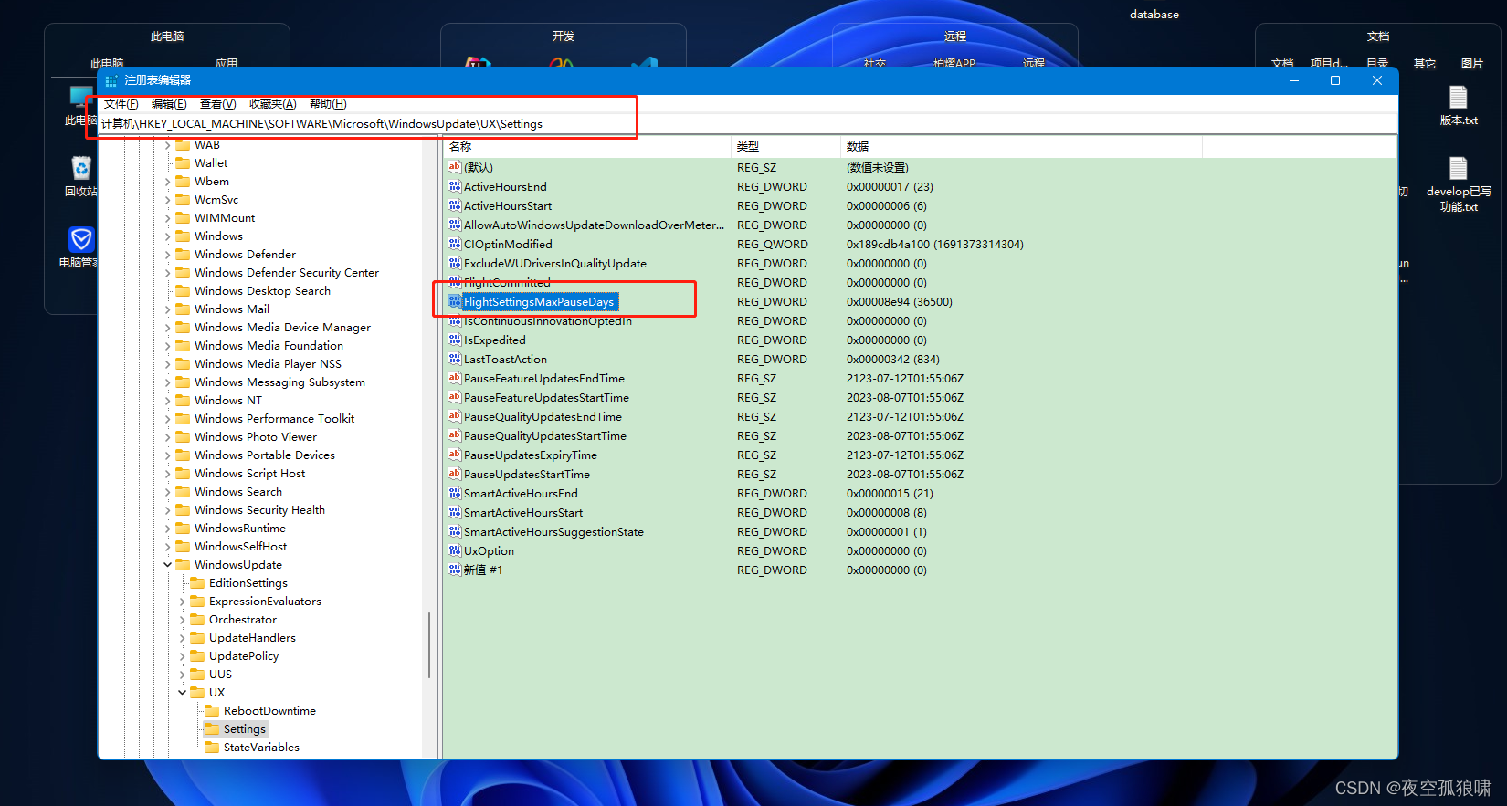Expand the Wbem tree node
This screenshot has height=806, width=1507.
click(167, 181)
